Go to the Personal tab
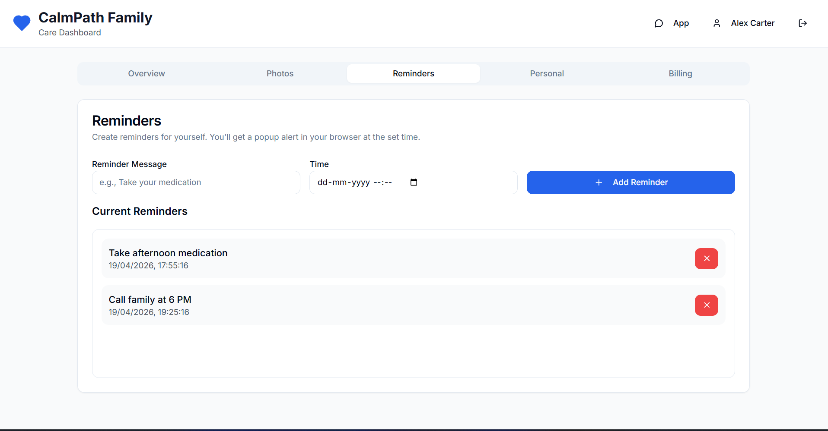The width and height of the screenshot is (828, 431). click(547, 74)
